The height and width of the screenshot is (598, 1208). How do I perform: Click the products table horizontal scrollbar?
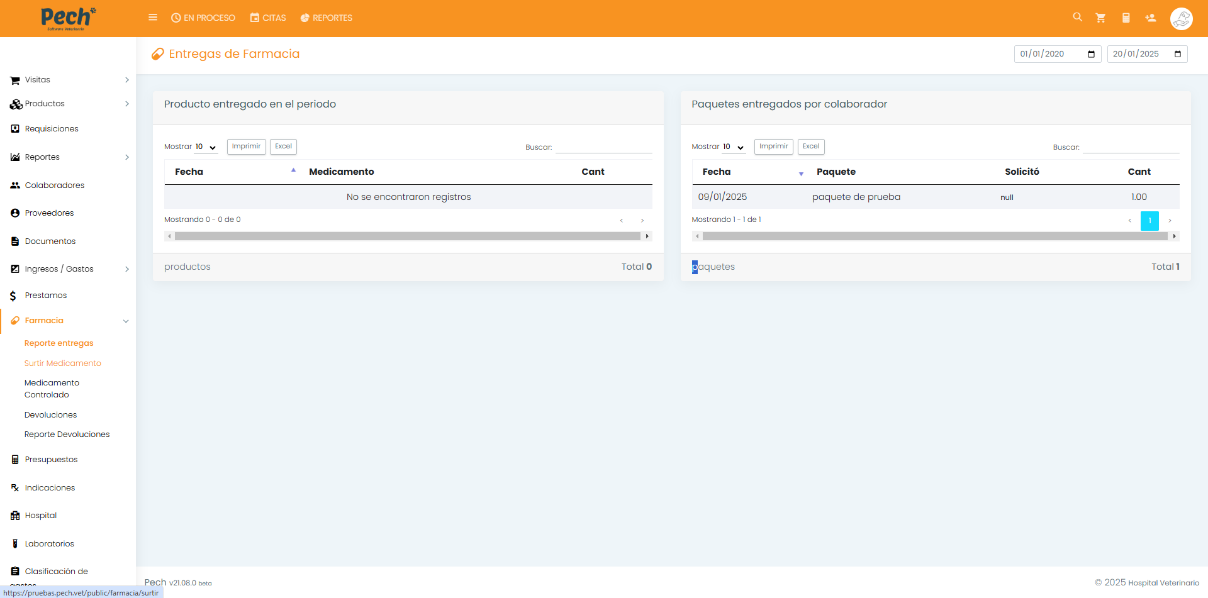pyautogui.click(x=407, y=236)
